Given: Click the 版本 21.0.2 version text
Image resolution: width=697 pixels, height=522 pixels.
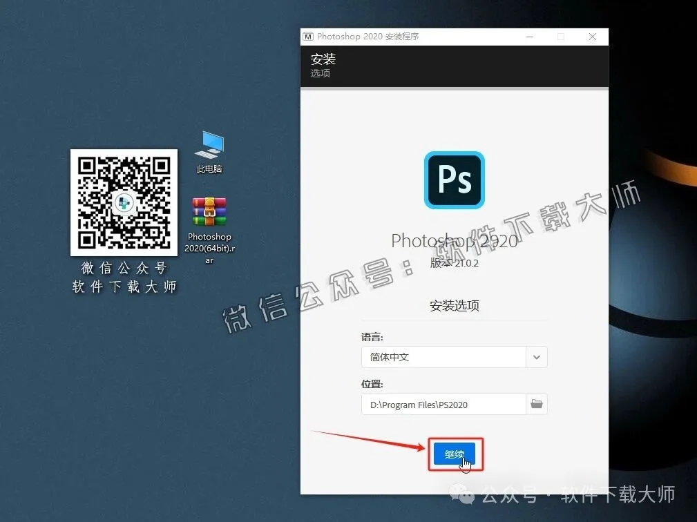Looking at the screenshot, I should 454,263.
